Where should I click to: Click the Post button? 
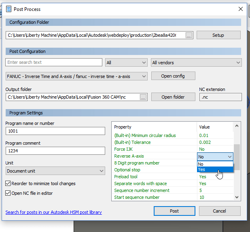coord(174,211)
